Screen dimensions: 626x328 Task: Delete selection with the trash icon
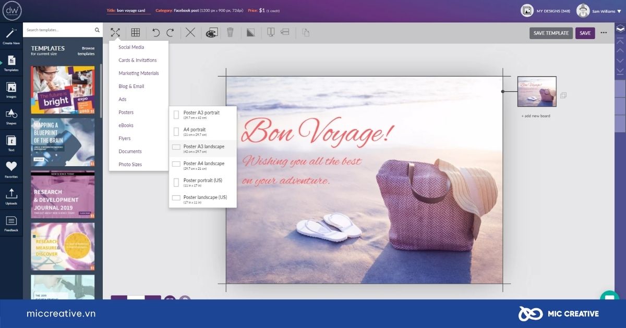pos(230,32)
